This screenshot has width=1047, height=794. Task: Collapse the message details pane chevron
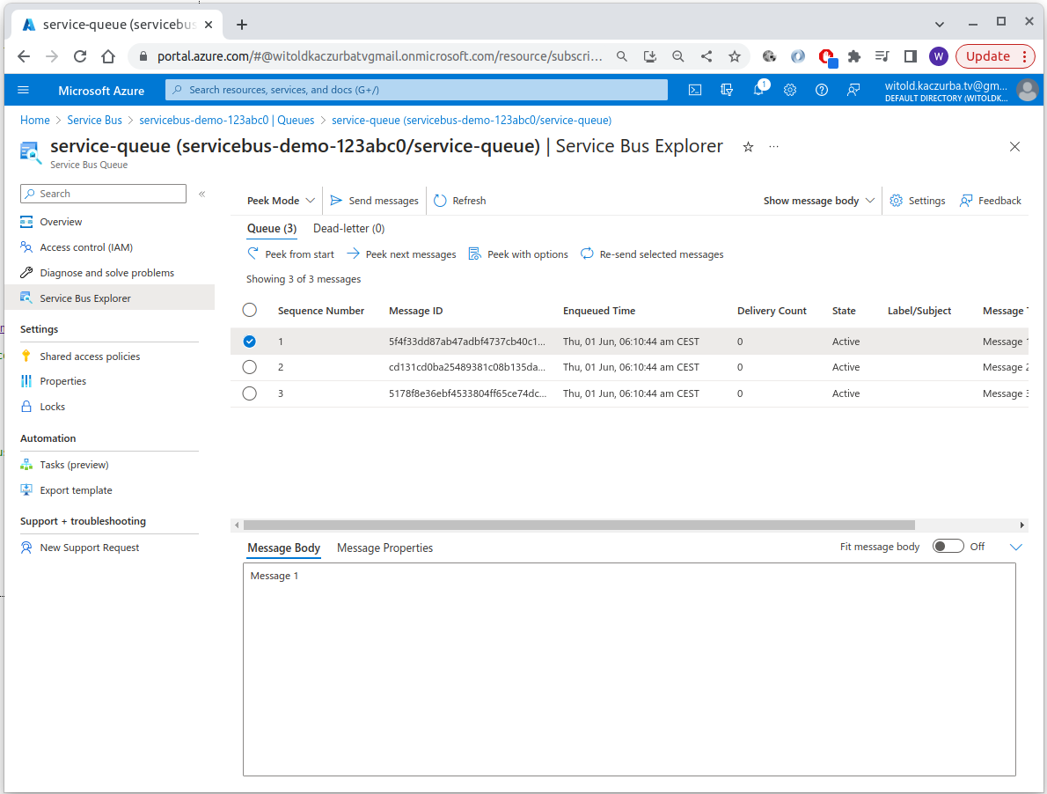pyautogui.click(x=1015, y=547)
